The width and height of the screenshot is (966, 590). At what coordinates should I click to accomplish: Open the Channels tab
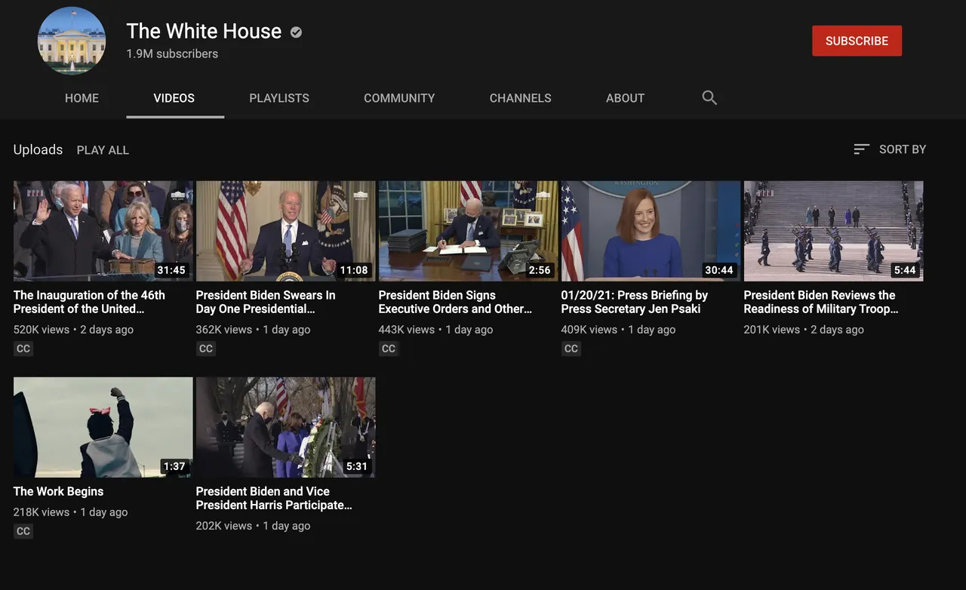[x=520, y=98]
